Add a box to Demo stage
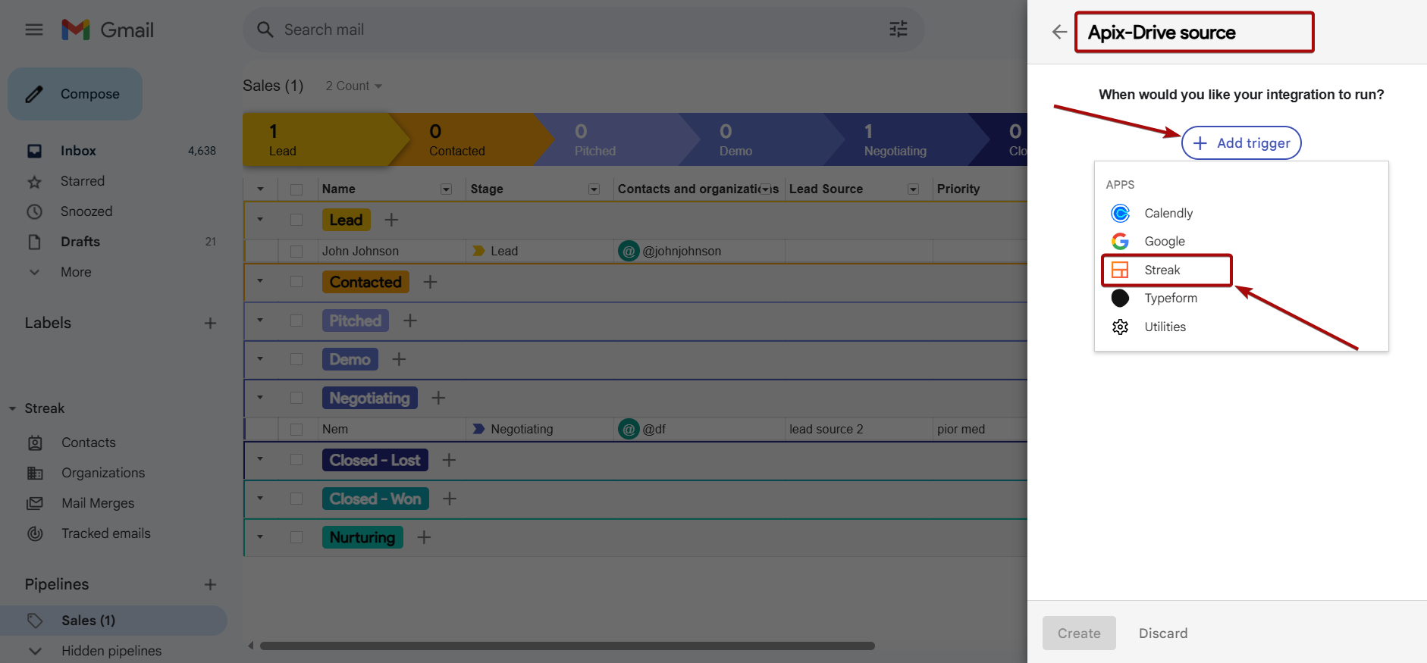The width and height of the screenshot is (1427, 663). (x=399, y=359)
